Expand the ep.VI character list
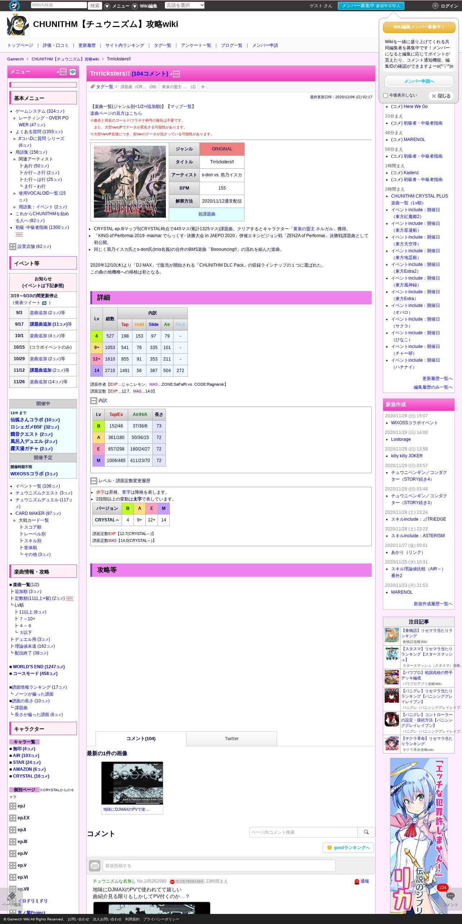The height and width of the screenshot is (924, 462). (x=13, y=878)
